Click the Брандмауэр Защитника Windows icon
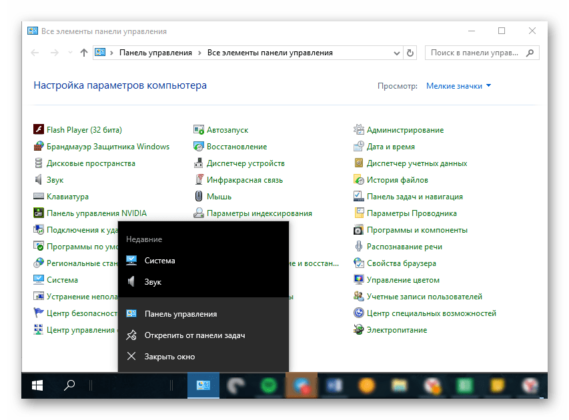569x420 pixels. tap(39, 146)
